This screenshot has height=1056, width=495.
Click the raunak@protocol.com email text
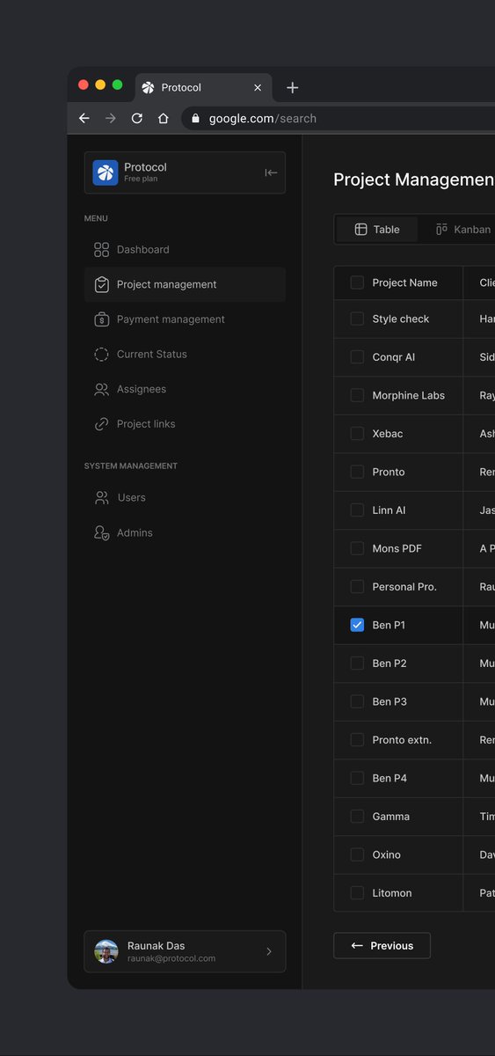point(171,958)
